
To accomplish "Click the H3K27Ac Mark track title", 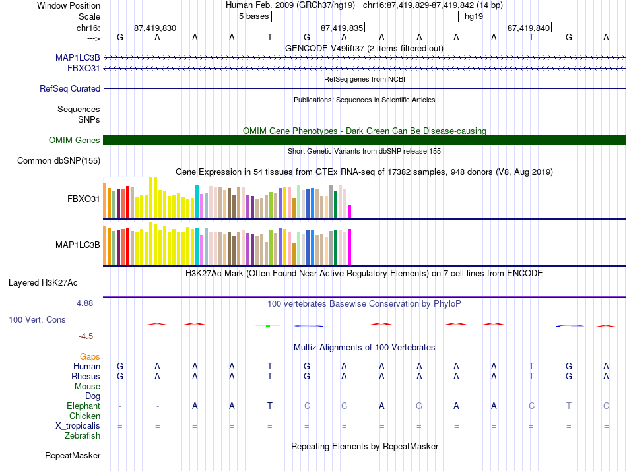I will [x=364, y=274].
